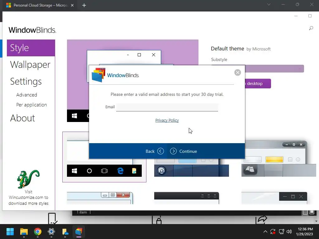Select the blue taskbar style thumbnail
The height and width of the screenshot is (239, 319).
coord(192,167)
